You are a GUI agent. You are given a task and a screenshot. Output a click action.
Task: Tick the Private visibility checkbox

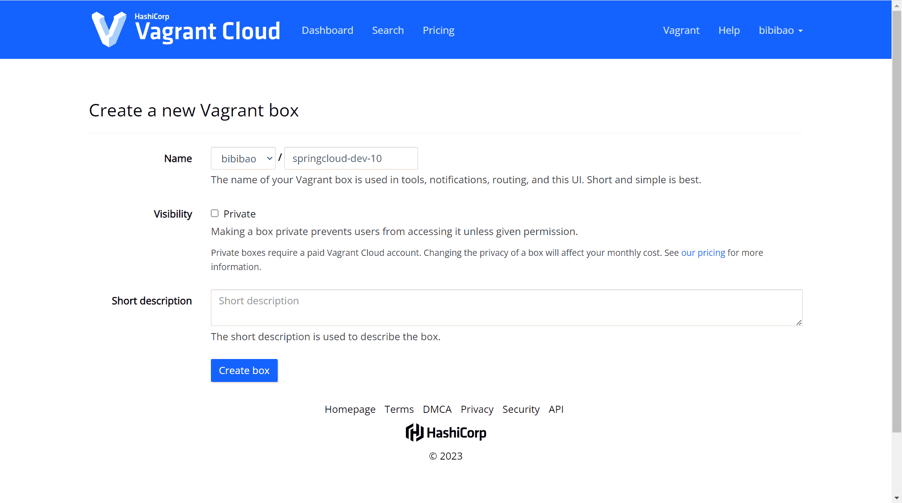pos(215,213)
